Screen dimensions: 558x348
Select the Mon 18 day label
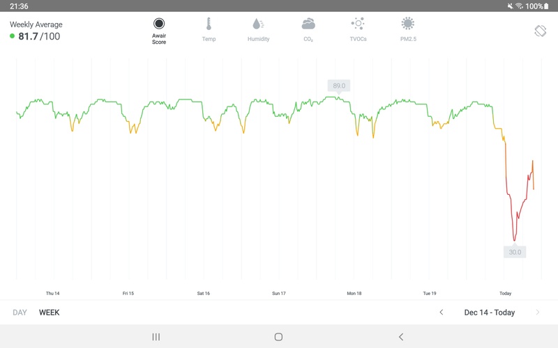354,293
